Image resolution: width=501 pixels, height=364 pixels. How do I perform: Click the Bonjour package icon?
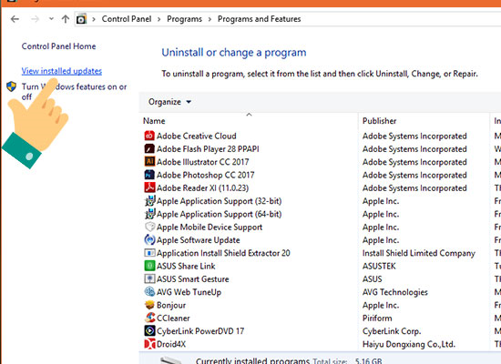click(149, 305)
